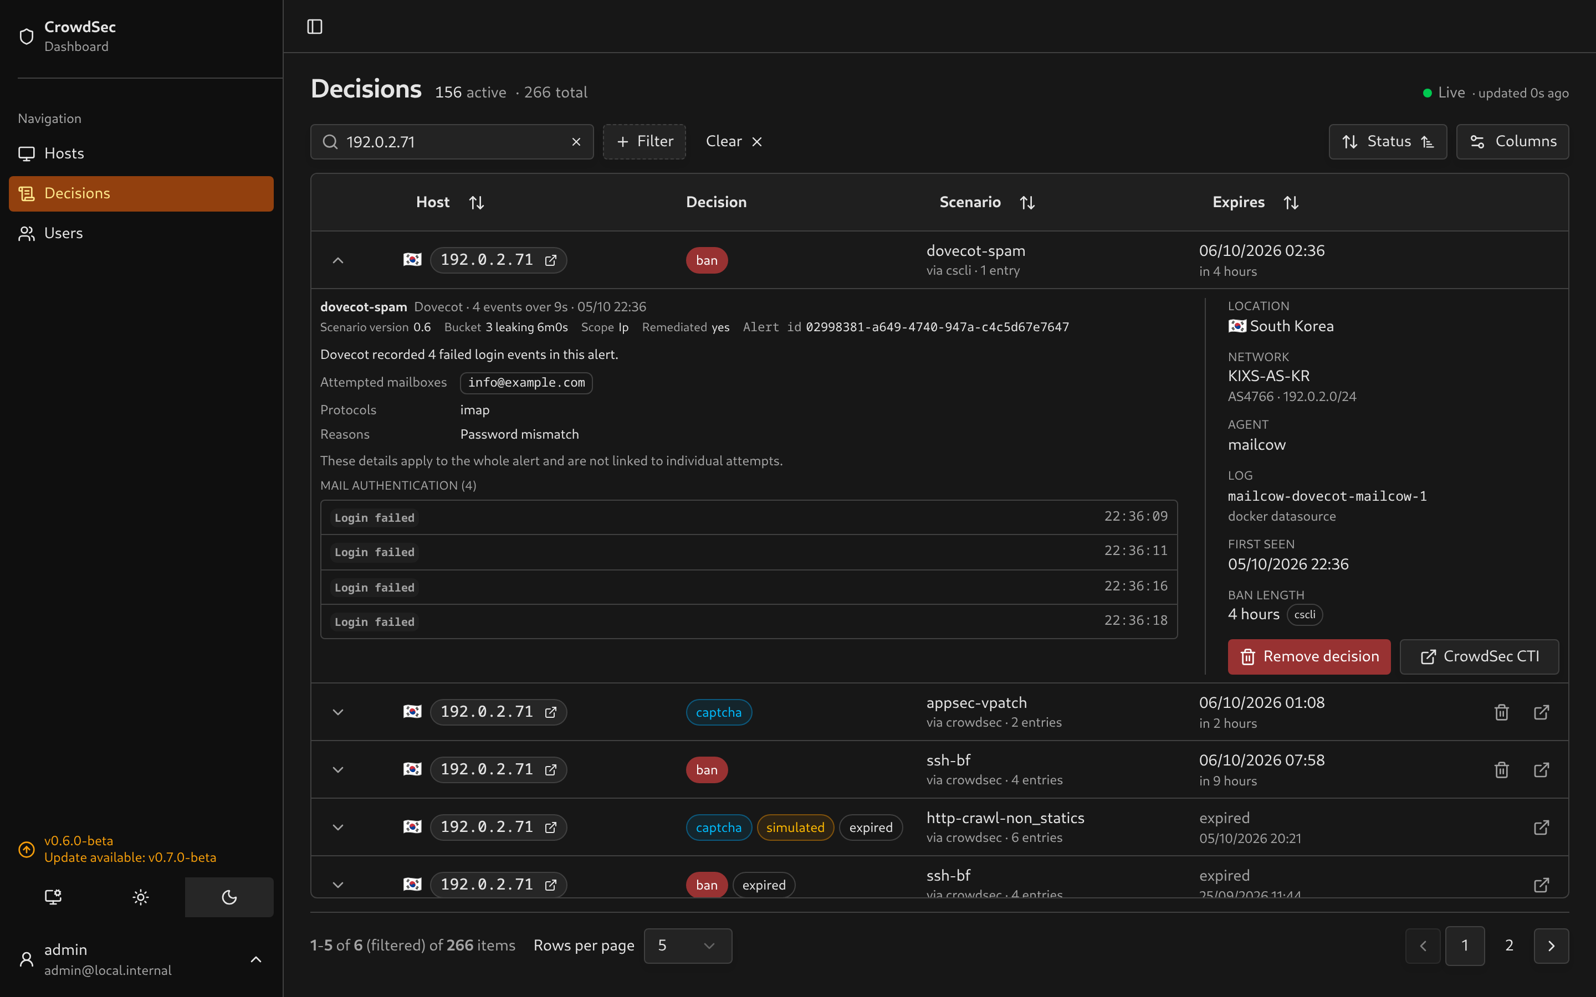1596x997 pixels.
Task: Open the Columns settings
Action: coord(1512,142)
